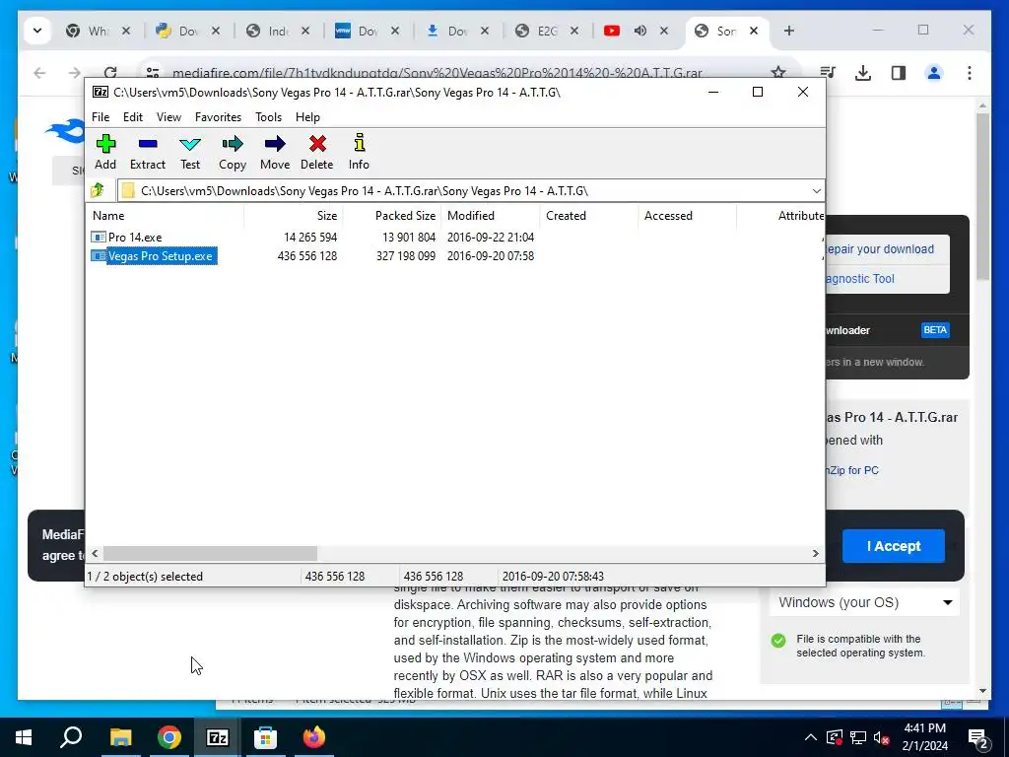1009x757 pixels.
Task: Click the Diagnostic Tool link
Action: pyautogui.click(x=860, y=279)
